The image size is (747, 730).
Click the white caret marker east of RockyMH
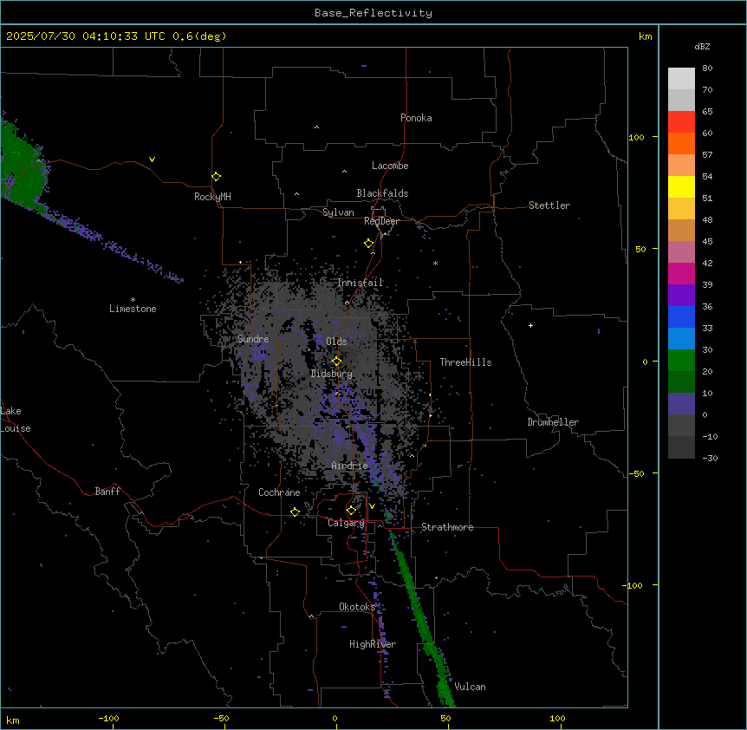(x=296, y=194)
